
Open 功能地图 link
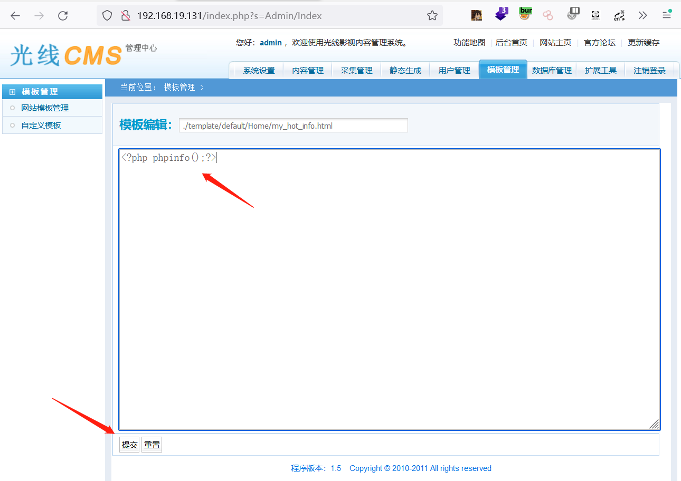[x=469, y=43]
